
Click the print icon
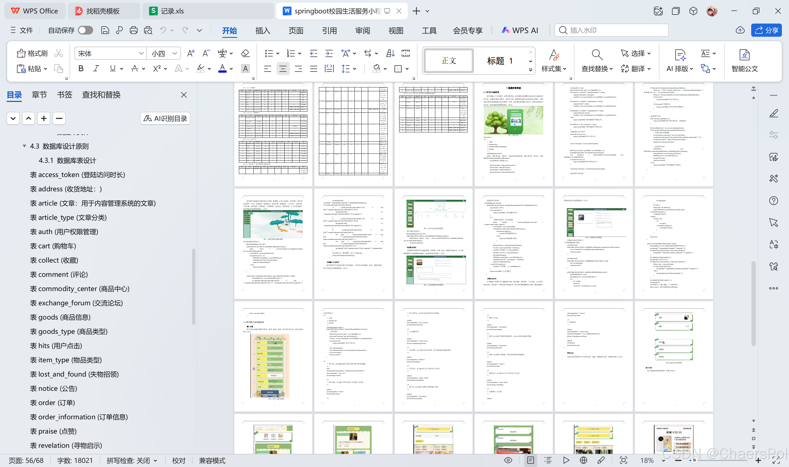point(133,30)
